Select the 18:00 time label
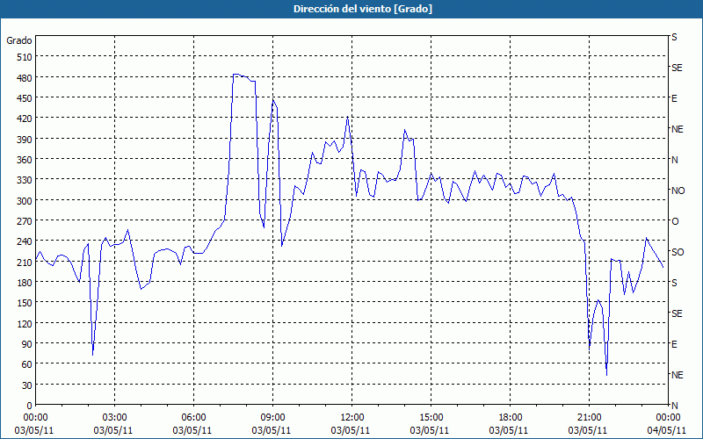This screenshot has height=439, width=703. (510, 418)
